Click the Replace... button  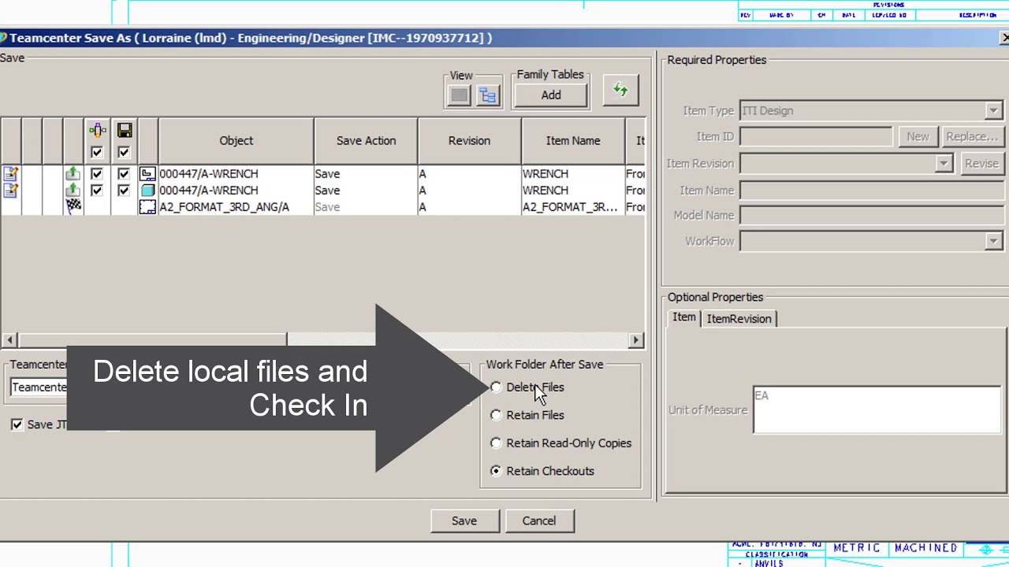point(972,136)
